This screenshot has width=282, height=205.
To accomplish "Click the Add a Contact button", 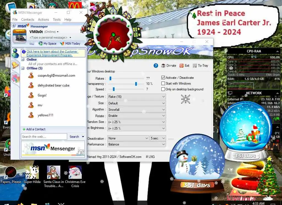I will (34, 129).
